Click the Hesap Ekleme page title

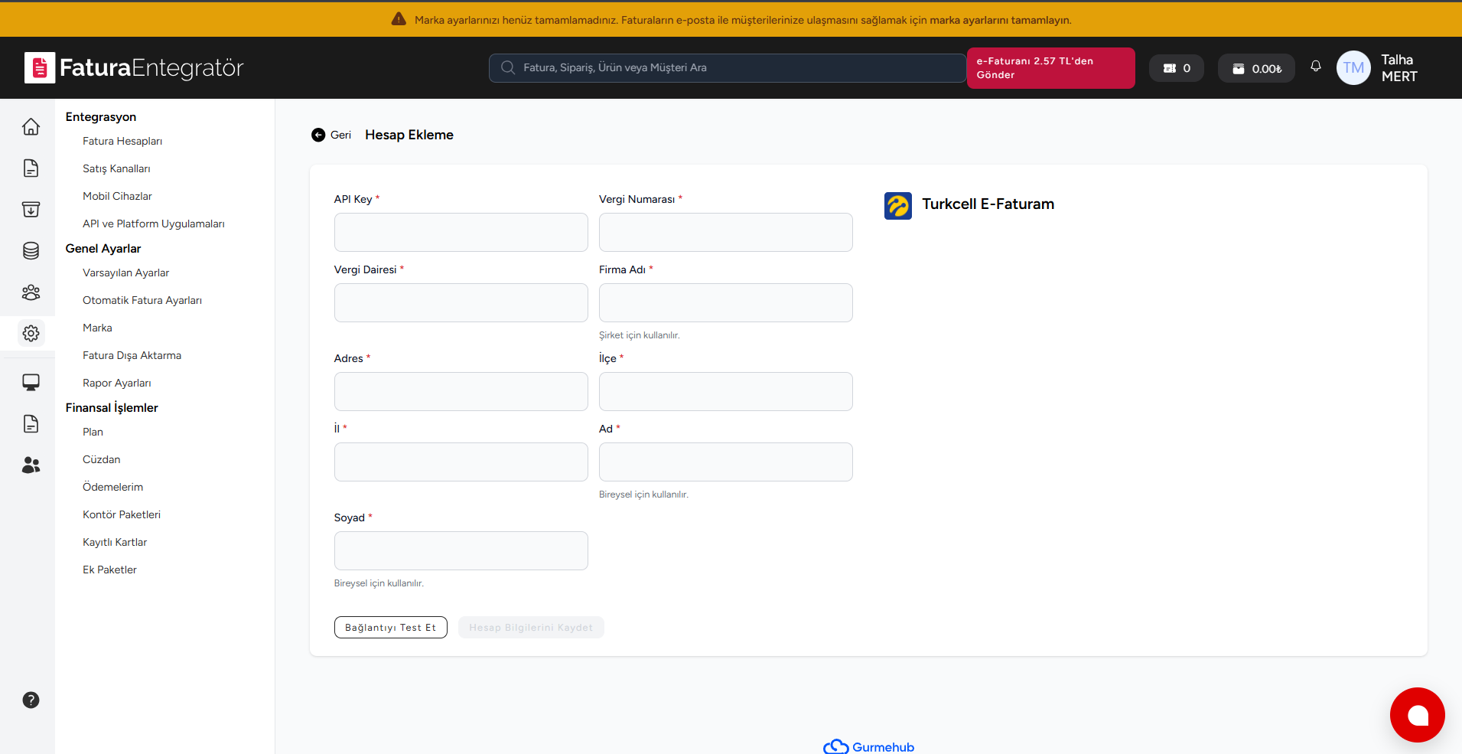pos(409,135)
